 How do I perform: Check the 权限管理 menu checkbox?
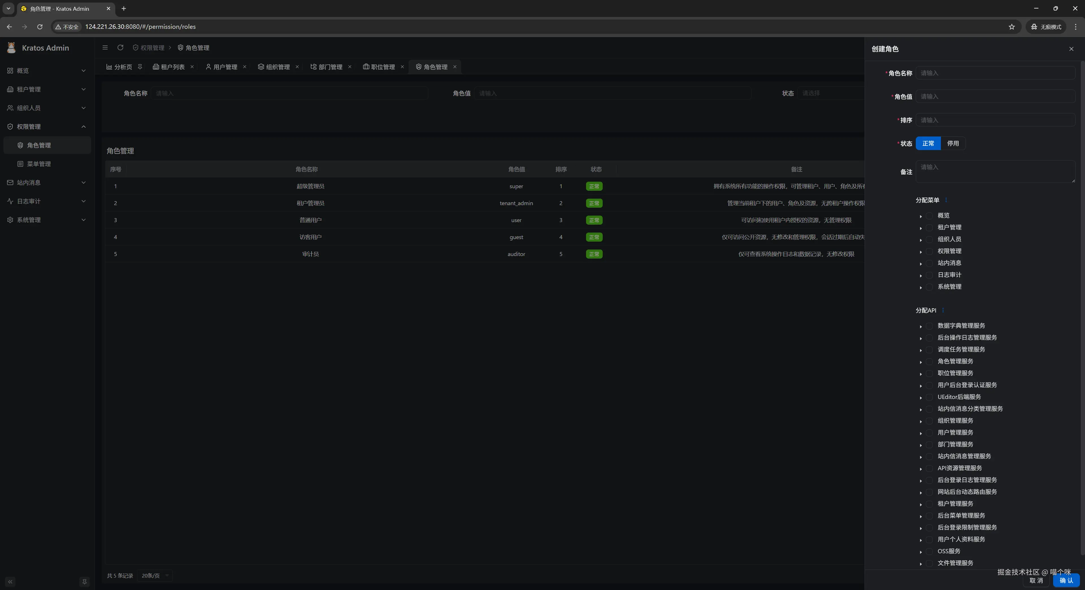coord(929,251)
